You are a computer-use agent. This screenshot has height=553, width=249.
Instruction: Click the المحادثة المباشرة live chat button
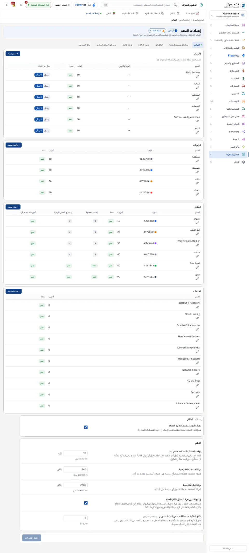pyautogui.click(x=38, y=5)
